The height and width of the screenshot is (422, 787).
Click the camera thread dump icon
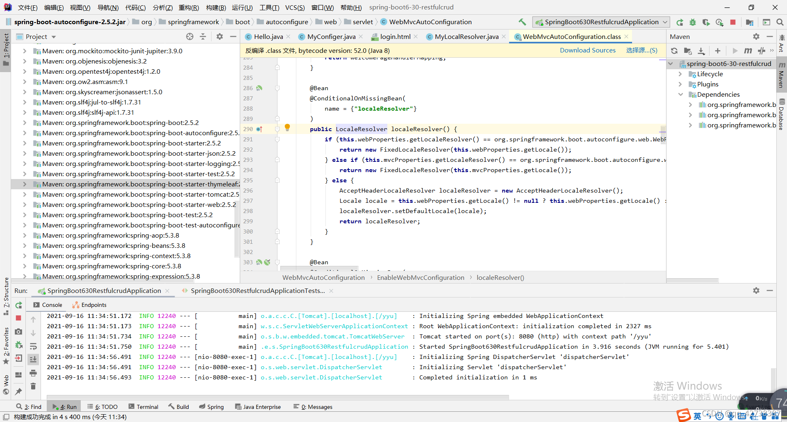(x=18, y=331)
